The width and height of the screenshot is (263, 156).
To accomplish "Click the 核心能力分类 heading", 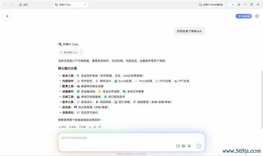I will 67,68.
